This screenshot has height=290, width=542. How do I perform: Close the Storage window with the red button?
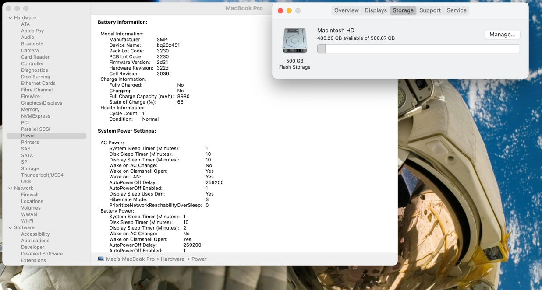tap(280, 10)
